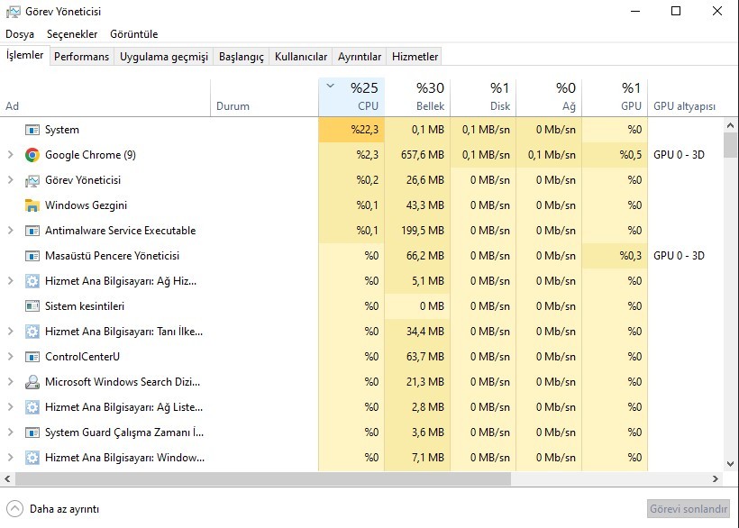Click the vertical scrollbar up arrow
Image resolution: width=739 pixels, height=528 pixels.
[x=730, y=125]
